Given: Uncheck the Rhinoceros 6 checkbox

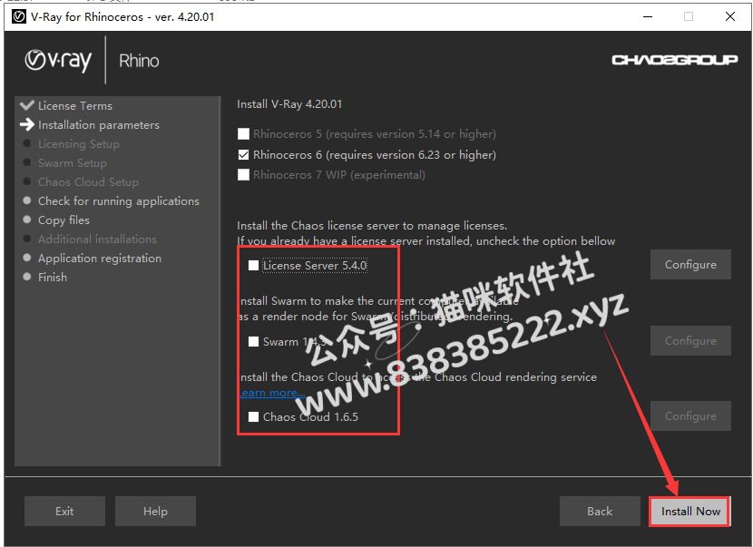Looking at the screenshot, I should 243,154.
